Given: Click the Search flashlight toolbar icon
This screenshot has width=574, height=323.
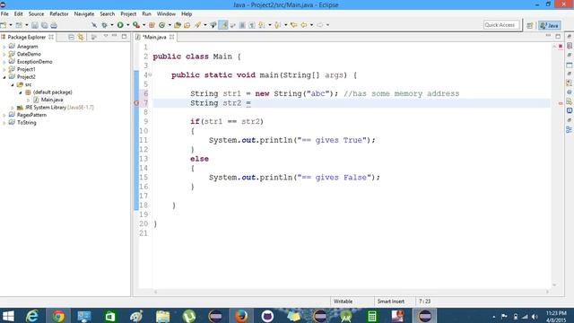Looking at the screenshot, I should 197,25.
